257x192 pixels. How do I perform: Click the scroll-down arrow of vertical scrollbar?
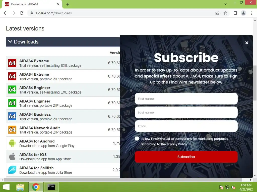(255, 175)
